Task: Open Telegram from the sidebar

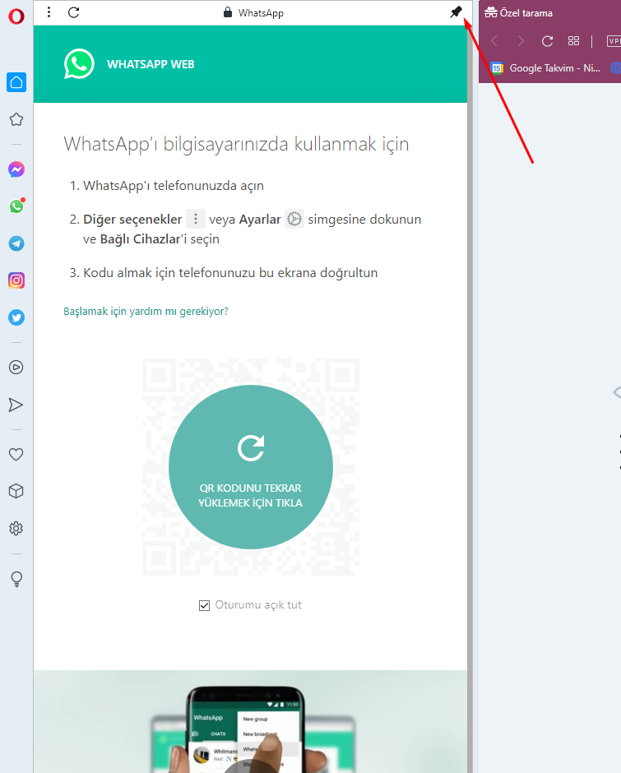Action: point(16,243)
